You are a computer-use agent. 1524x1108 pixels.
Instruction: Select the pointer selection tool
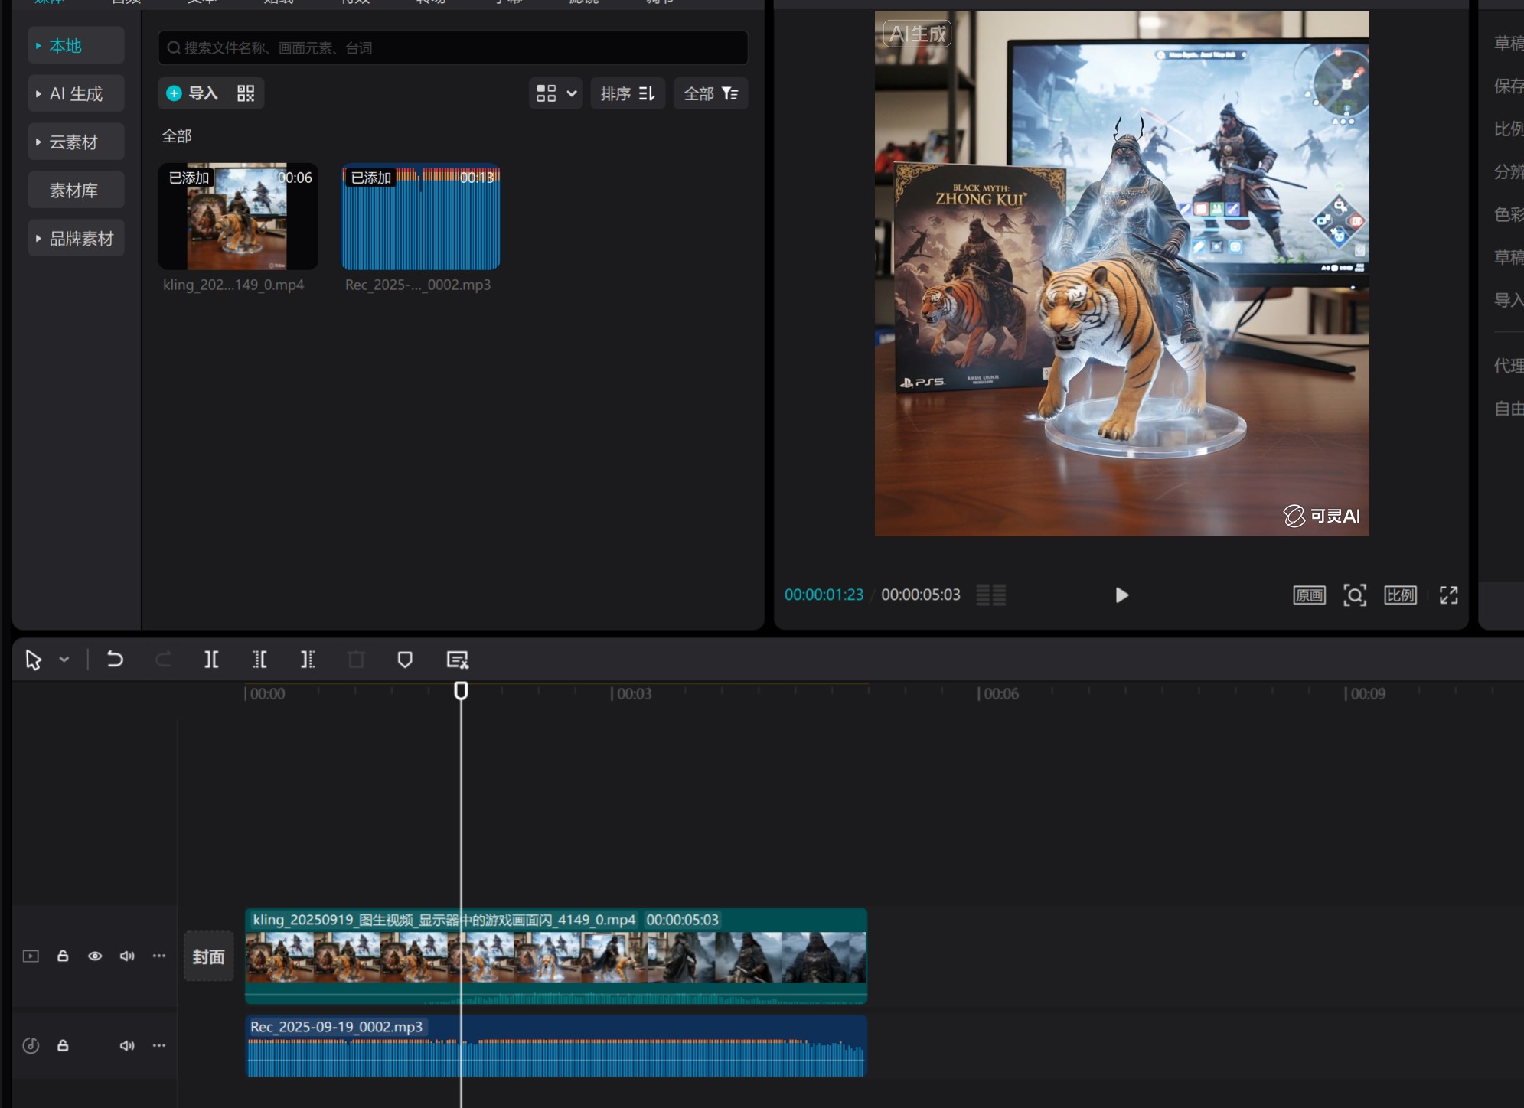[x=33, y=660]
